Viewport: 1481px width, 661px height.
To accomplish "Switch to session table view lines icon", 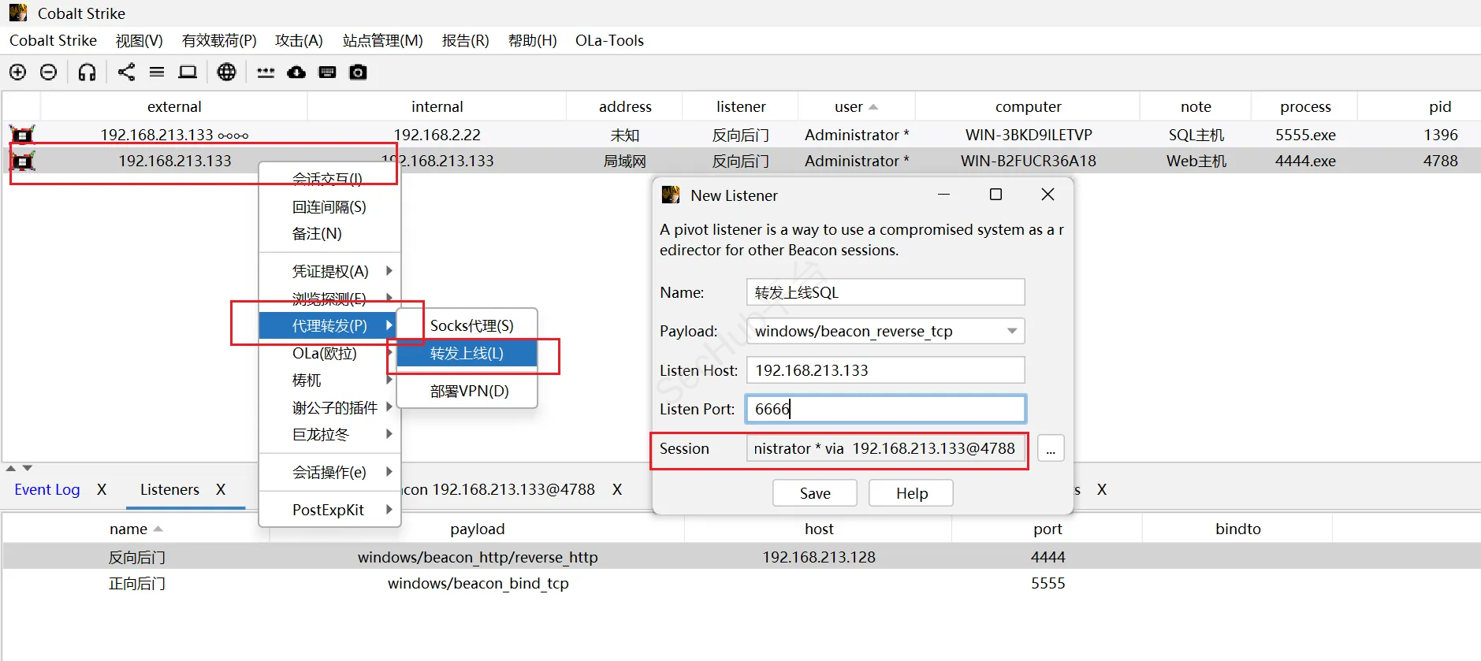I will (157, 72).
